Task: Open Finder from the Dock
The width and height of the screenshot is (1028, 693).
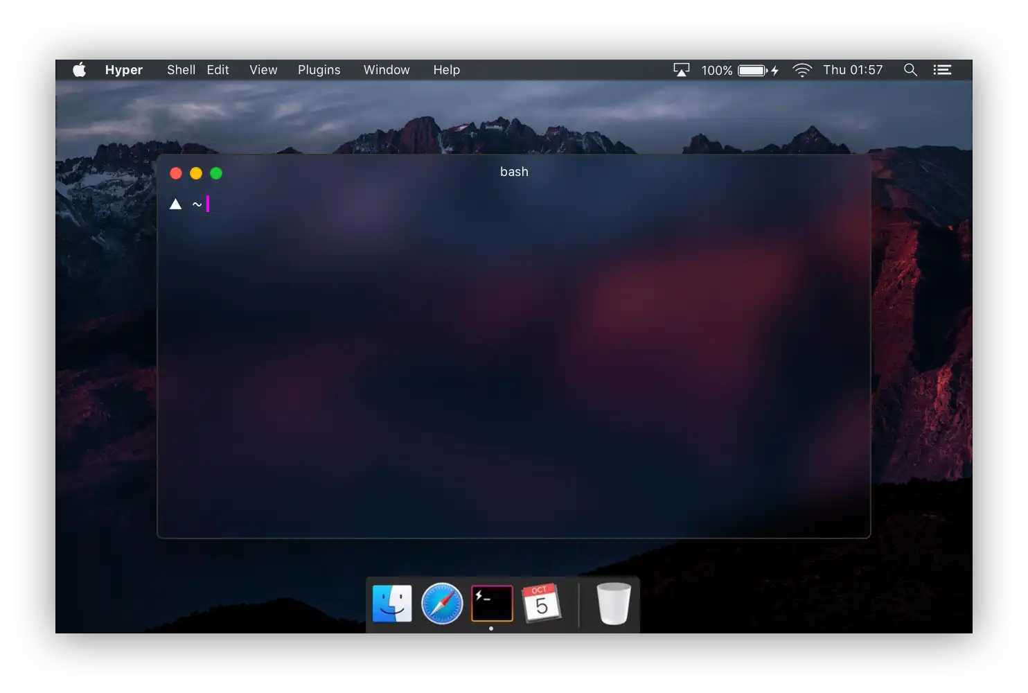Action: tap(392, 604)
